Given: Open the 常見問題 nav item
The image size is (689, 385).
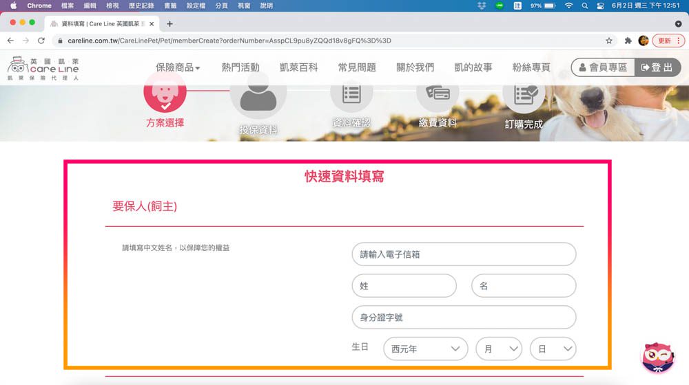Looking at the screenshot, I should [357, 67].
